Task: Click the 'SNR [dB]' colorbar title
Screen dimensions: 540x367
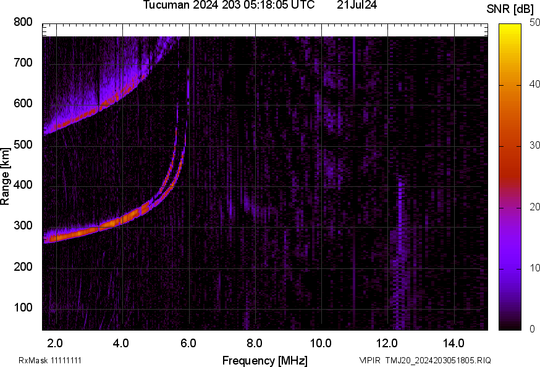Action: coord(510,9)
